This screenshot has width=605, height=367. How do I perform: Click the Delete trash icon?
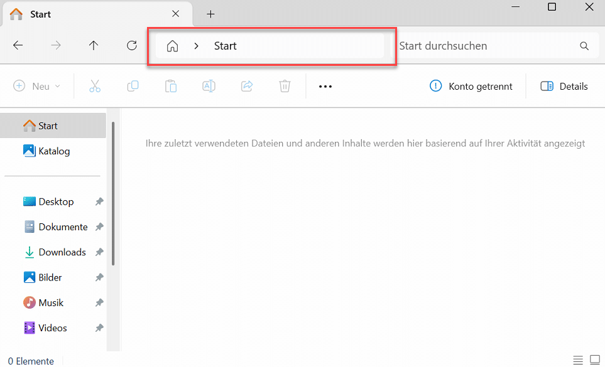point(285,86)
